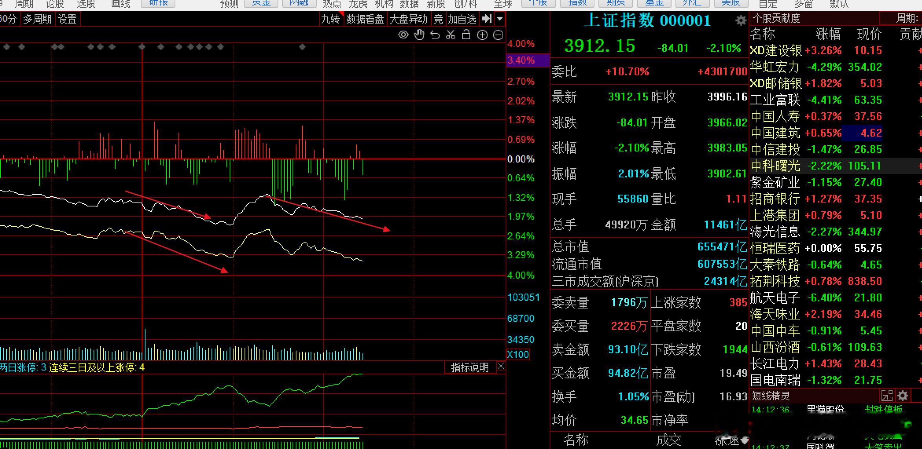
Task: Select the 国电南瑞 stock row
Action: (836, 380)
